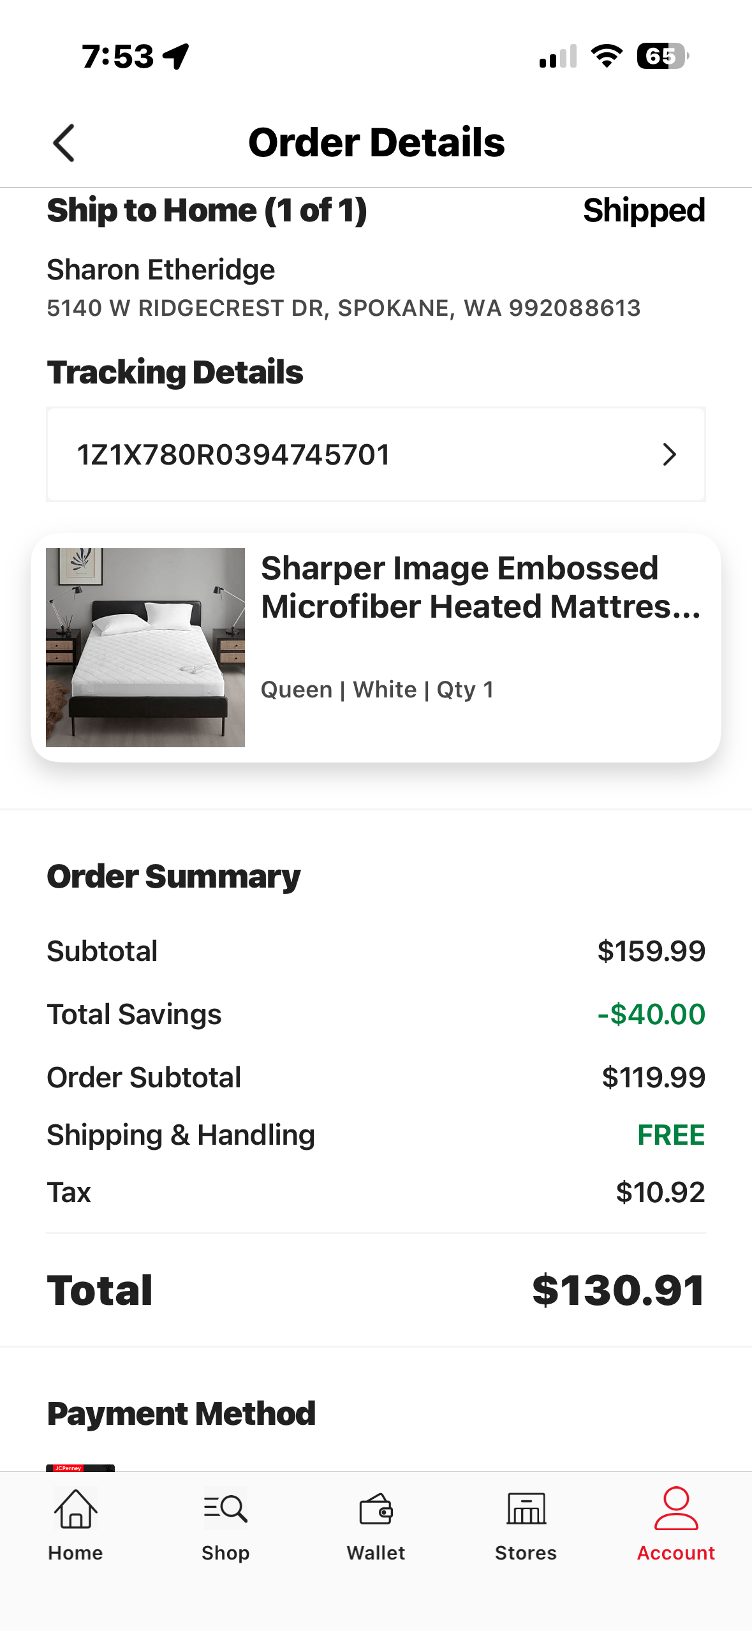Open the heated mattress pad product thumbnail
Image resolution: width=752 pixels, height=1631 pixels.
pyautogui.click(x=145, y=647)
